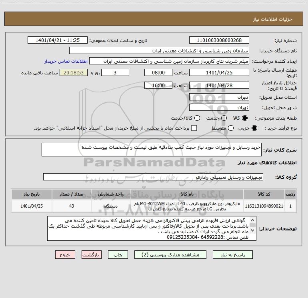Click the response deadline date 1401/04/25 field
The image size is (308, 298).
tap(219, 72)
